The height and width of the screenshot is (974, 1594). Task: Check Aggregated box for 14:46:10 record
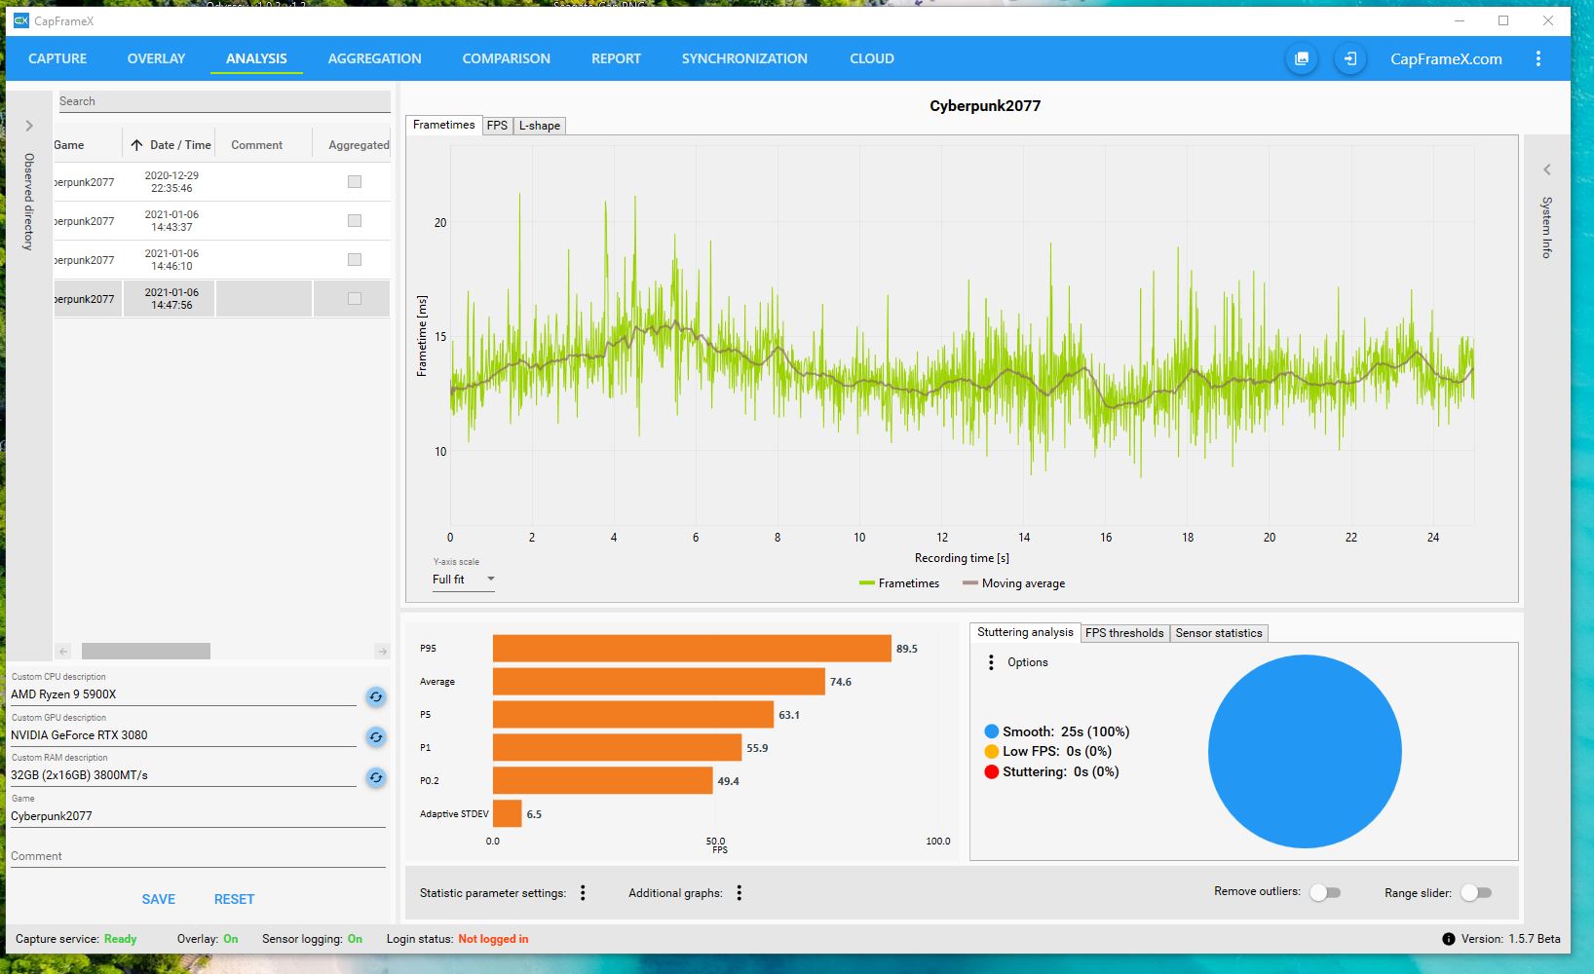355,260
